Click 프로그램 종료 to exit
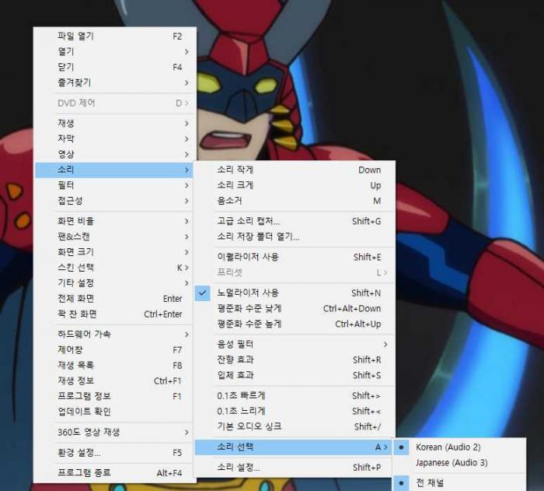The width and height of the screenshot is (544, 491). coord(114,473)
